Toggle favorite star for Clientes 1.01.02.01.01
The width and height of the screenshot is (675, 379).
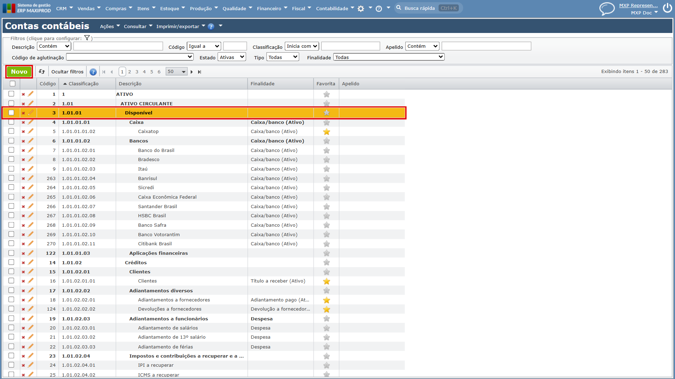pyautogui.click(x=326, y=281)
